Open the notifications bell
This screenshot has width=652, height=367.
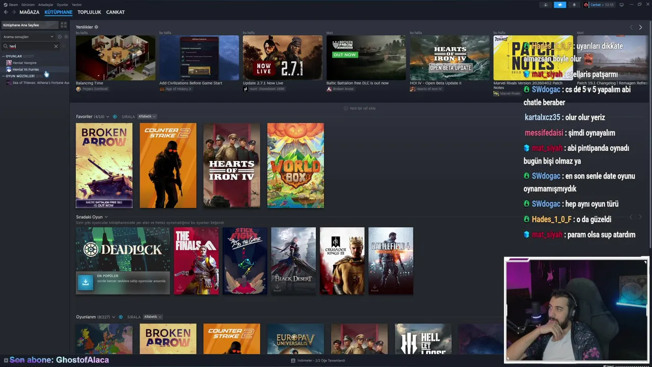[574, 5]
